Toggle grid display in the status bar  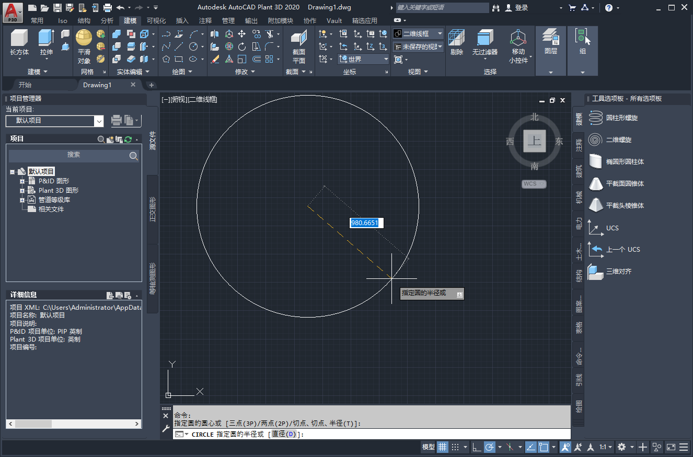443,447
